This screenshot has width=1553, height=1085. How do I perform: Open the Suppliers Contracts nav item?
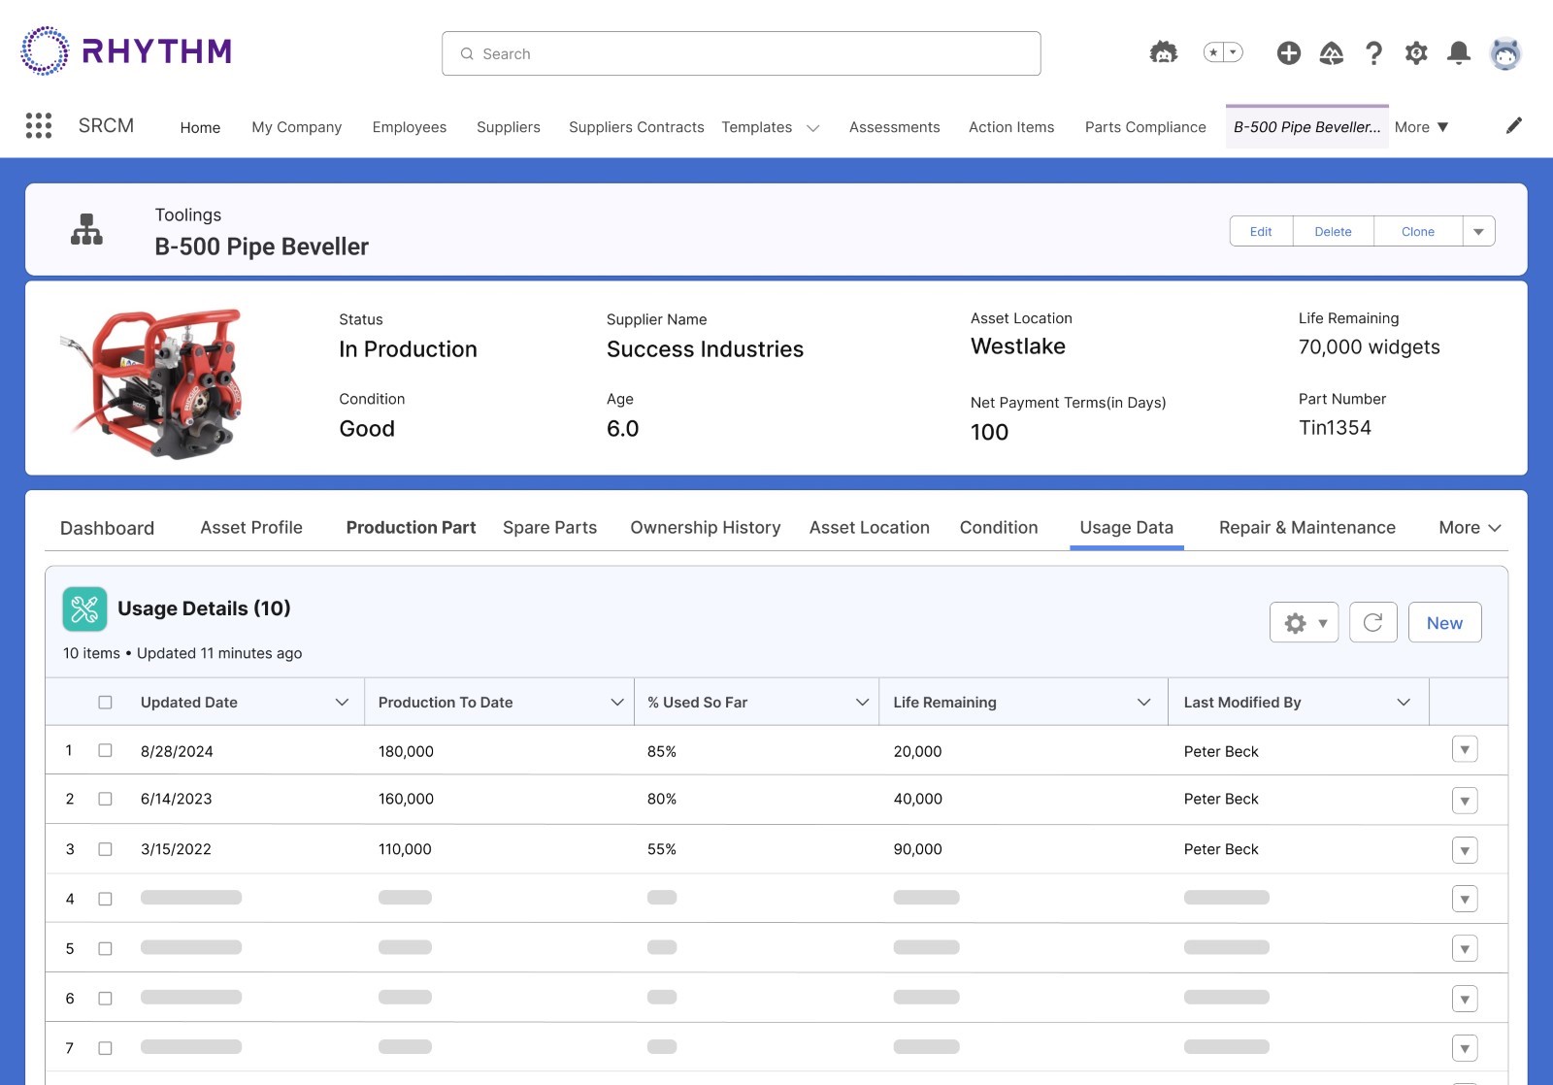pyautogui.click(x=636, y=127)
